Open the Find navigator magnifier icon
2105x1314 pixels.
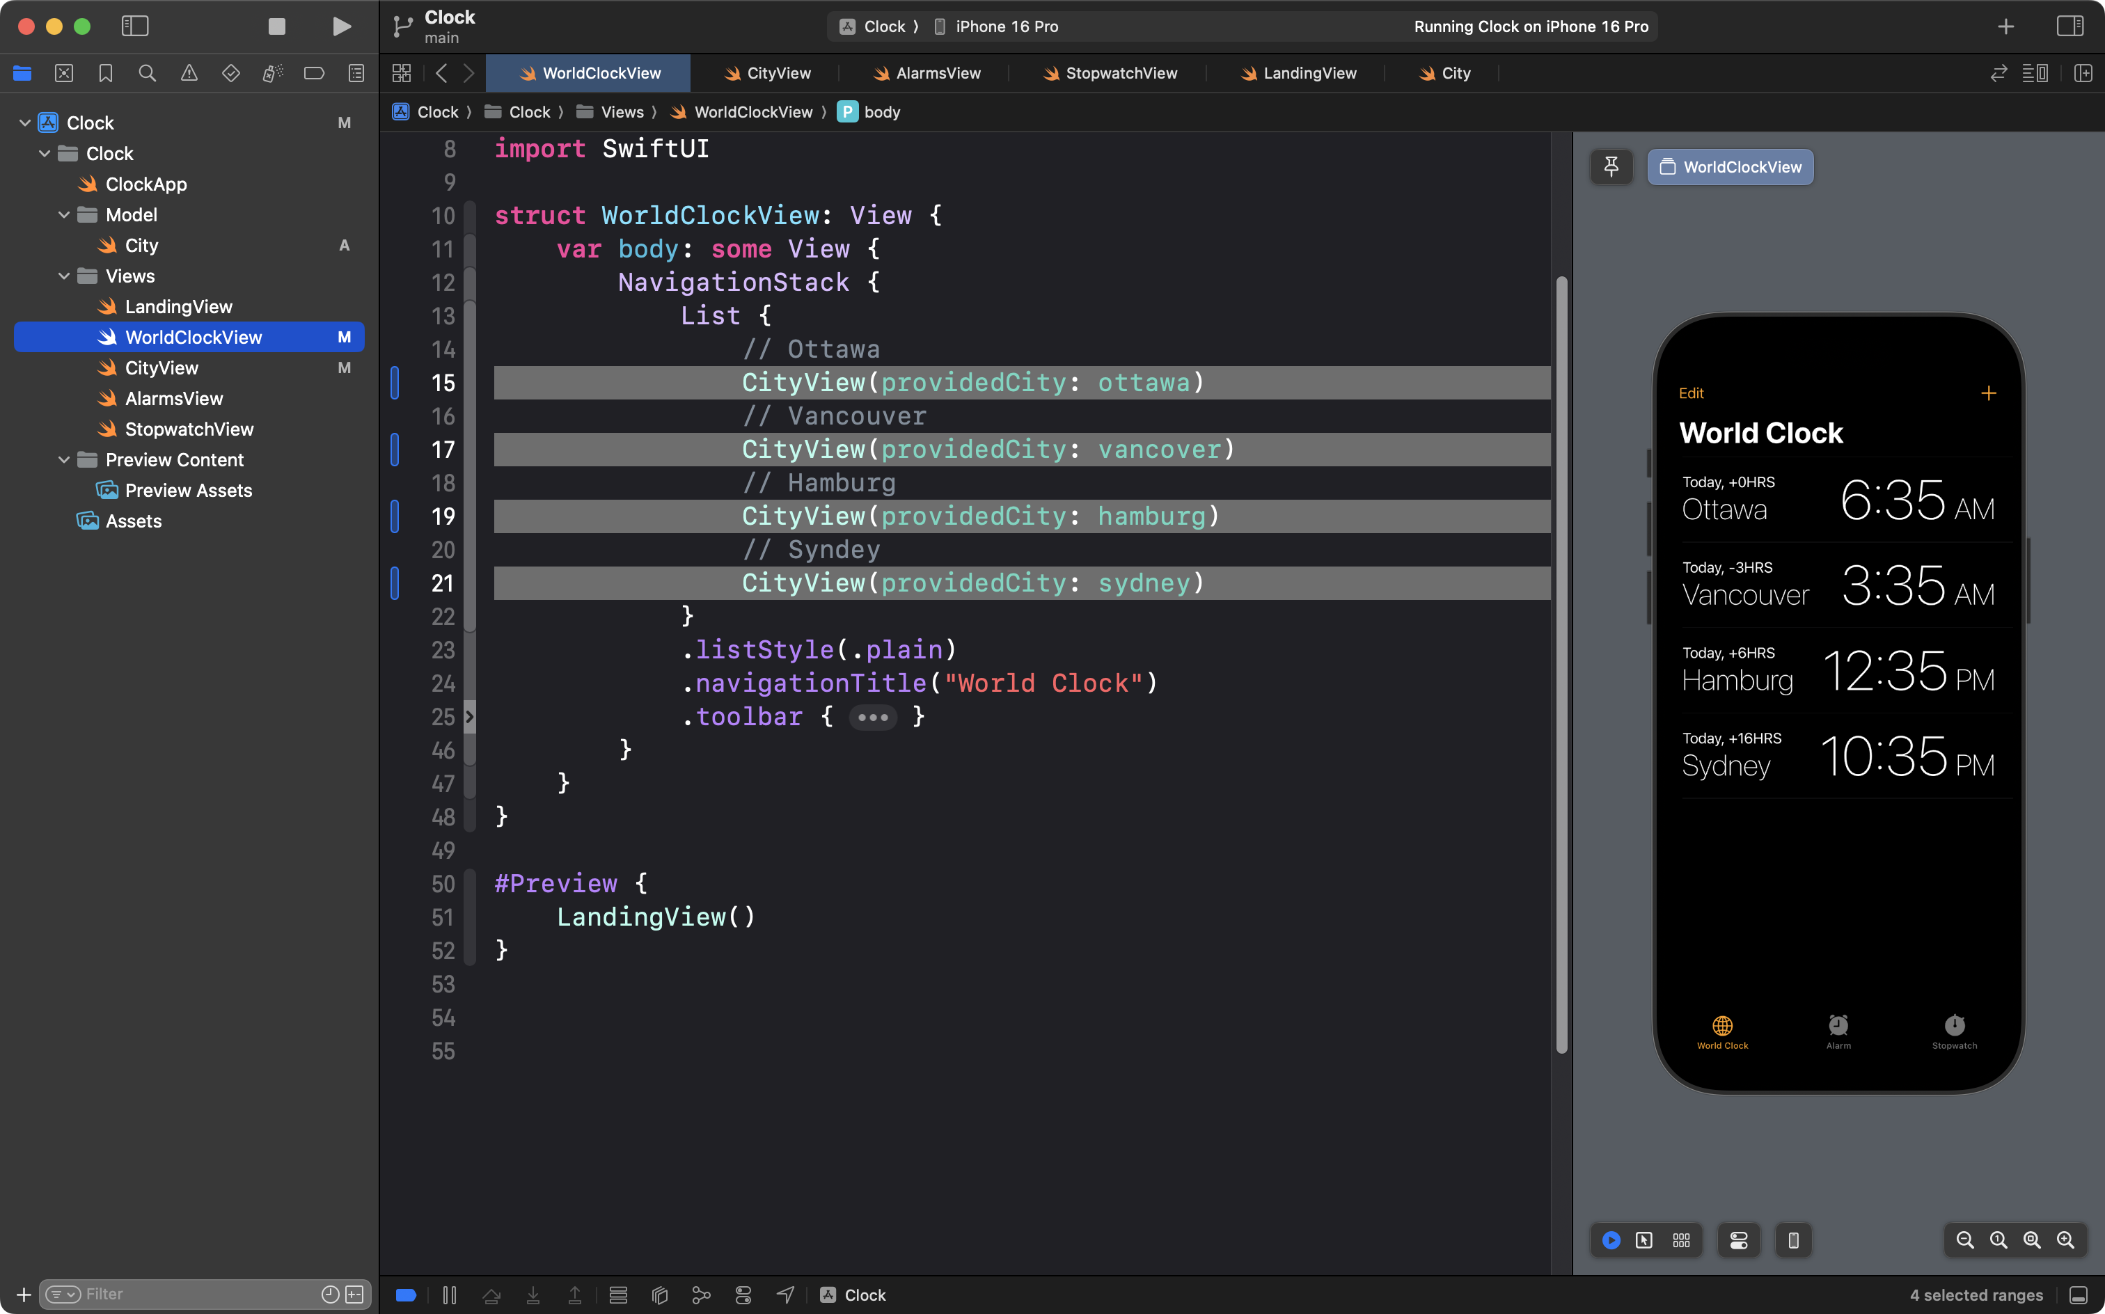(x=147, y=73)
